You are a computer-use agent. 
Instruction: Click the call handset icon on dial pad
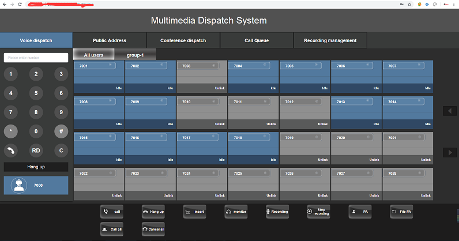11,150
